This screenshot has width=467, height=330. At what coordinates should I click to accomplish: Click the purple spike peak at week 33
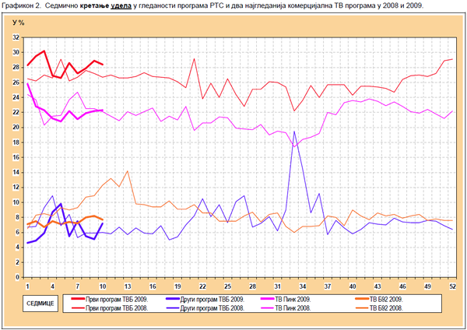click(x=294, y=132)
